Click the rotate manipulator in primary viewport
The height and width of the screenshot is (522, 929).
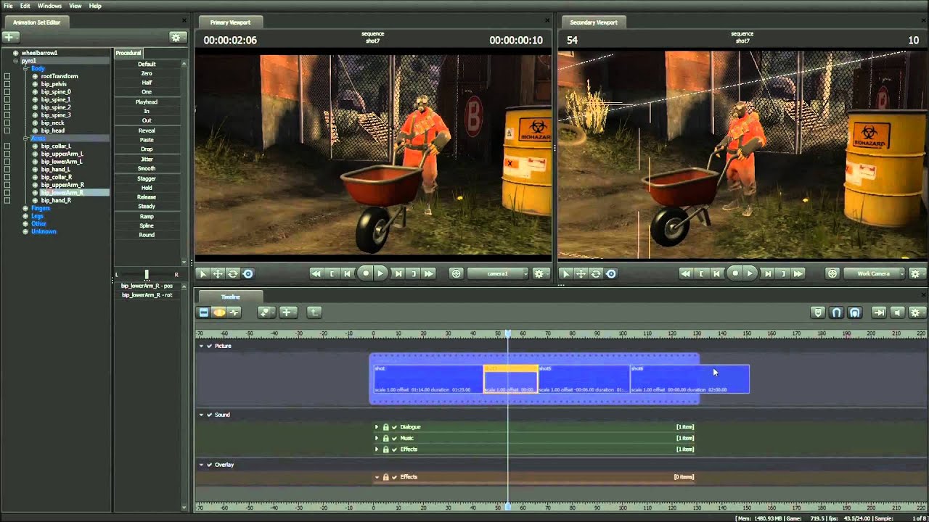click(233, 273)
